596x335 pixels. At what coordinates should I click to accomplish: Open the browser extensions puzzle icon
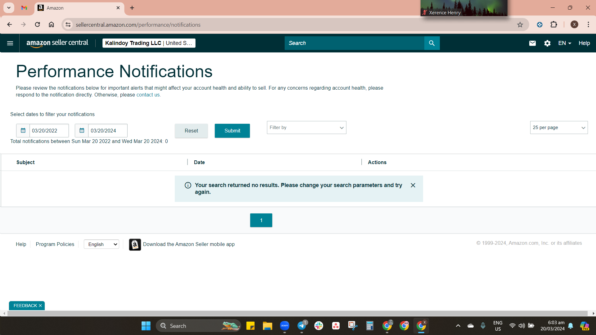pos(554,25)
